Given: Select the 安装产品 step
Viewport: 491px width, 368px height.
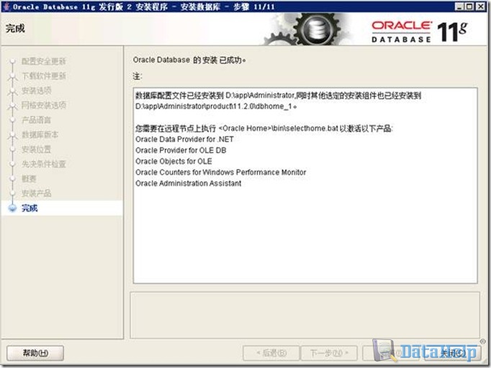Looking at the screenshot, I should coord(36,193).
